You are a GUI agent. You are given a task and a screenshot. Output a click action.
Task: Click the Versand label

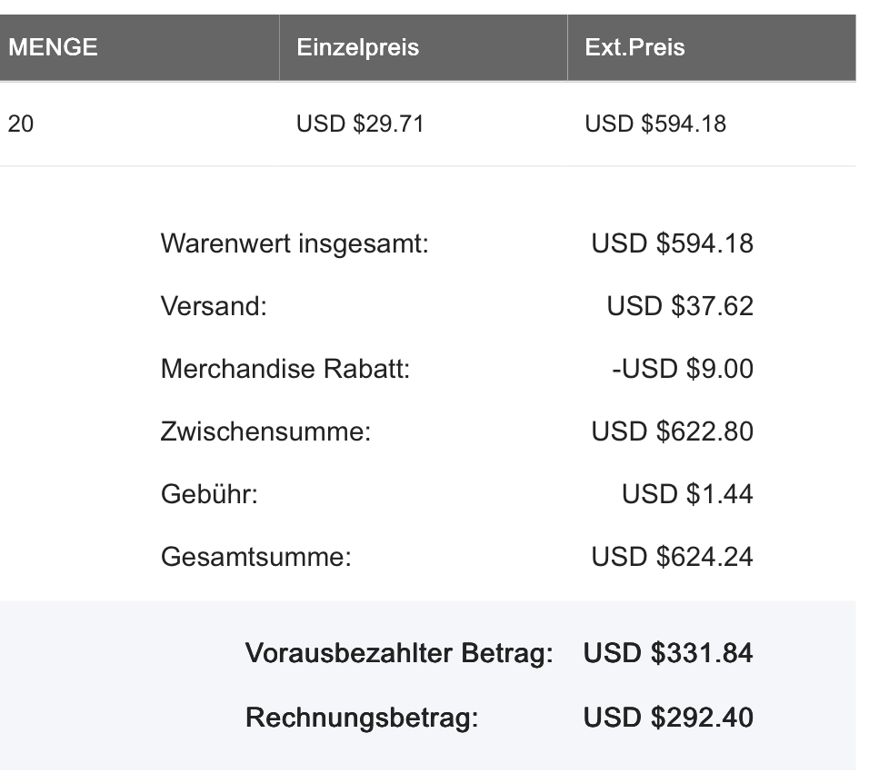coord(214,306)
